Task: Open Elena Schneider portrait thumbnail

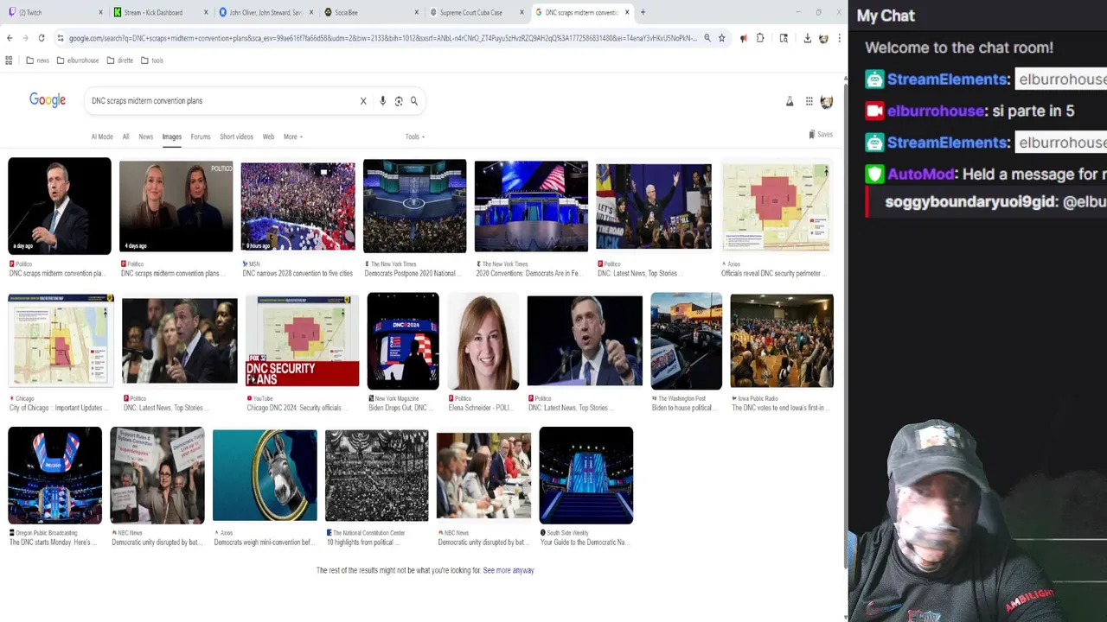Action: click(483, 341)
